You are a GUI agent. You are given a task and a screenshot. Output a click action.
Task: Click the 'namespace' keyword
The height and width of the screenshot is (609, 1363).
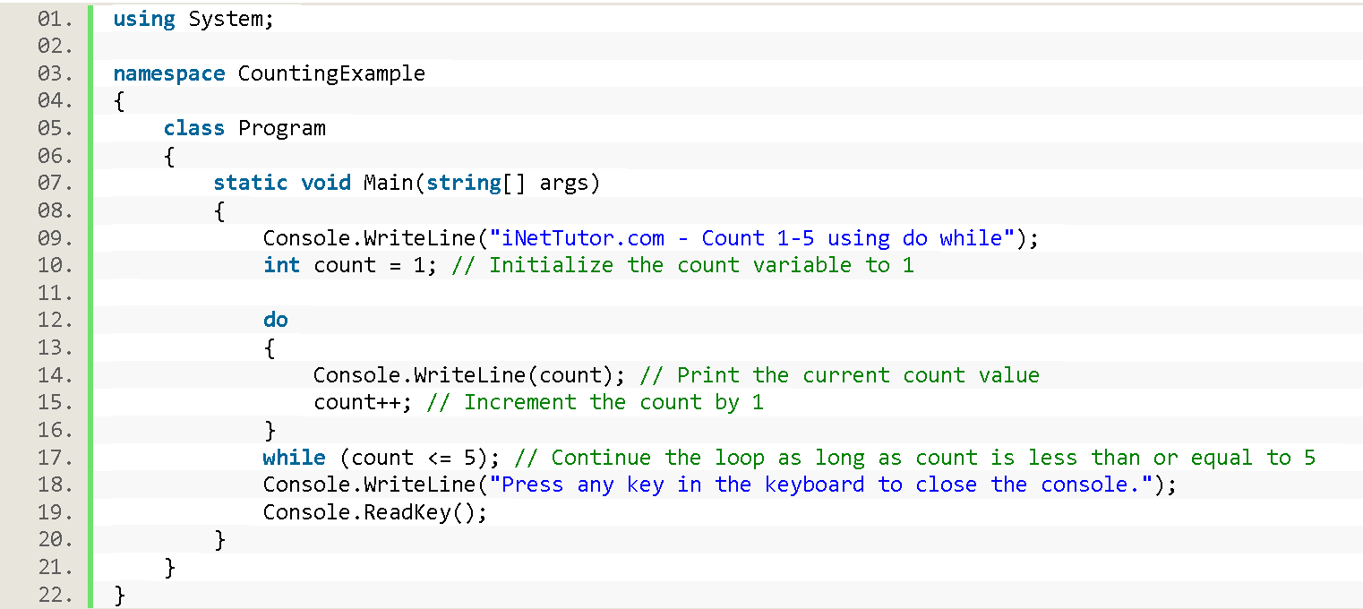[168, 73]
